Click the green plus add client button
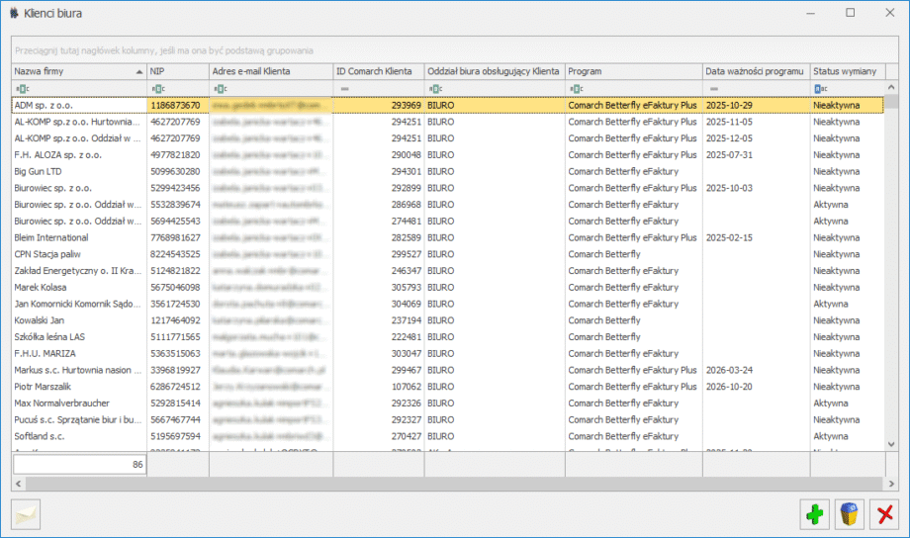Viewport: 910px width, 538px height. pyautogui.click(x=814, y=514)
